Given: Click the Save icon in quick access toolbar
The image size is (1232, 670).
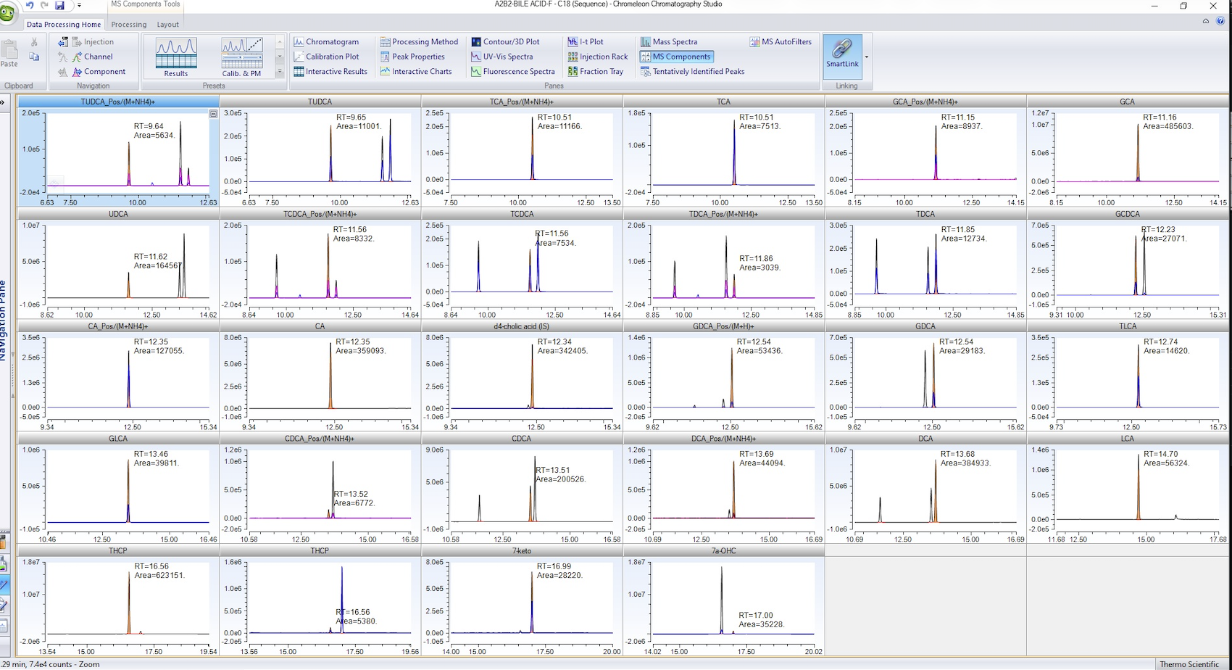Looking at the screenshot, I should point(59,5).
